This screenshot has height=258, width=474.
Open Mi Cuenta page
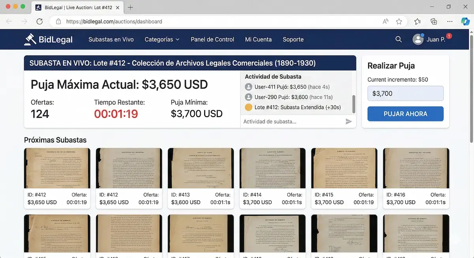click(258, 39)
